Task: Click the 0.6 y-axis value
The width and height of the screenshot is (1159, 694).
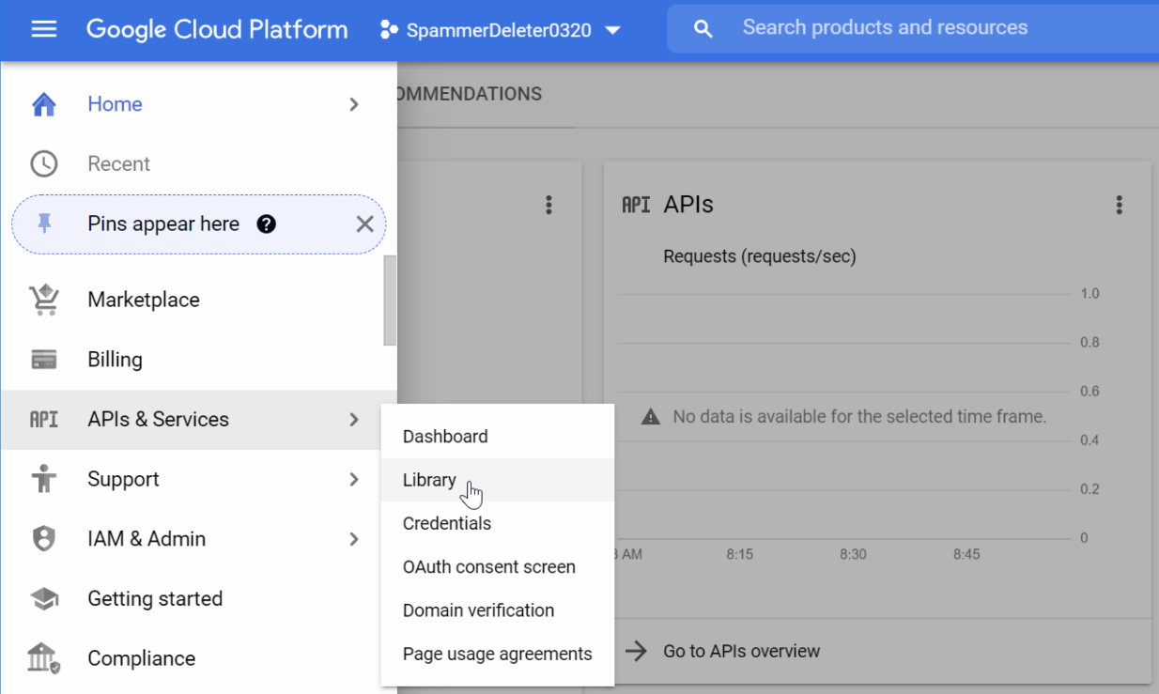Action: pyautogui.click(x=1089, y=392)
